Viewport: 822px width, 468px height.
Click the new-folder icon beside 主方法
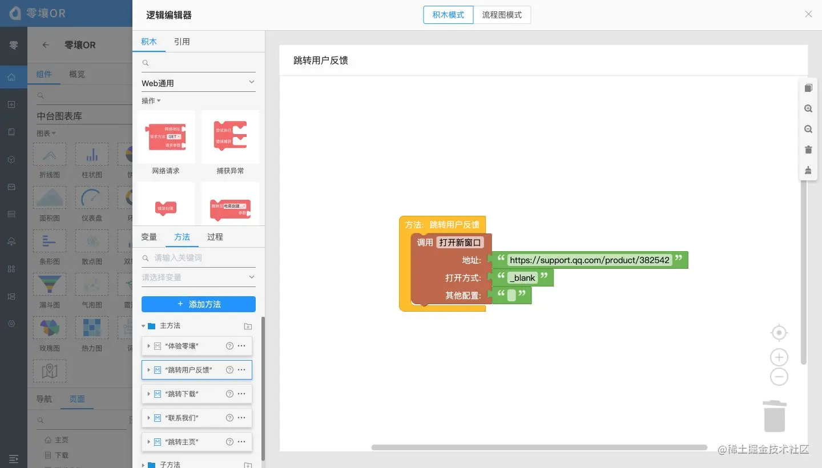pos(248,326)
